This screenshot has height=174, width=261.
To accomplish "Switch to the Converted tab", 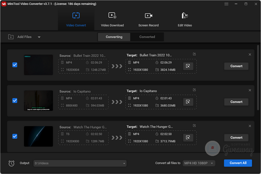I will pos(147,37).
